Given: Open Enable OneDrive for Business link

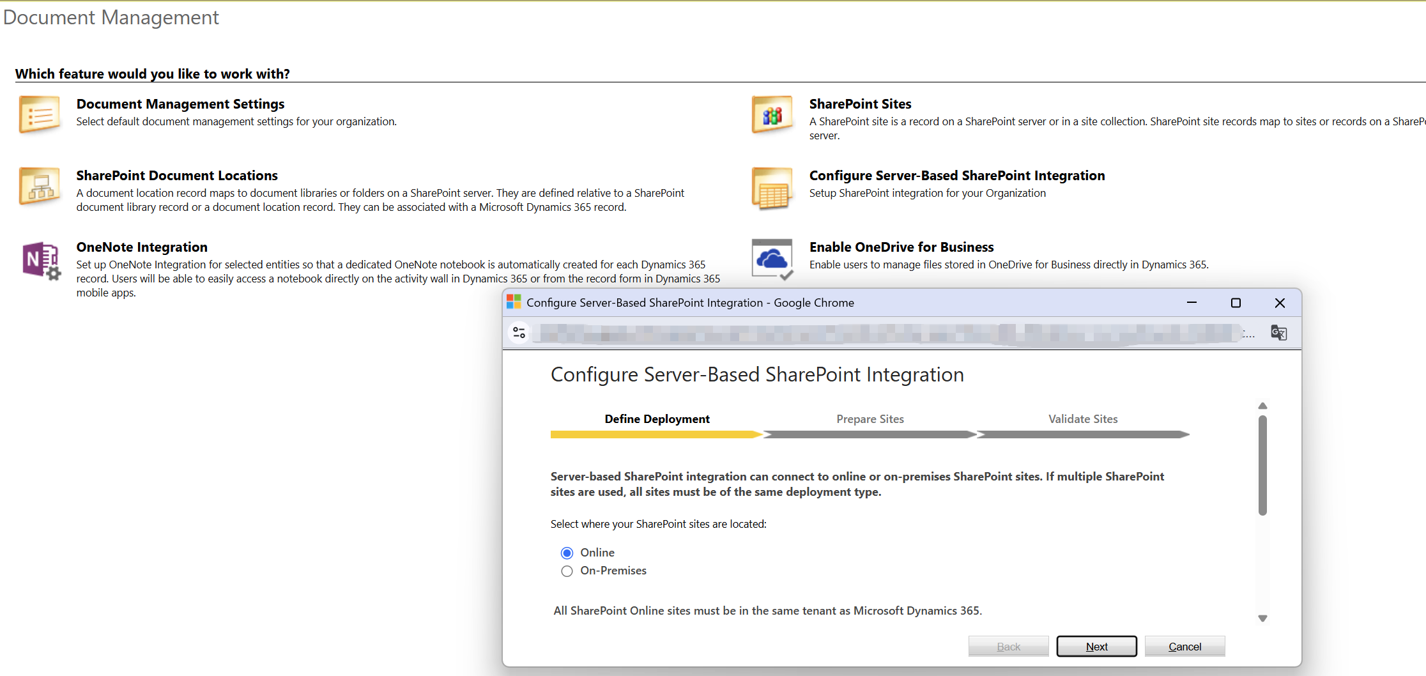Looking at the screenshot, I should tap(901, 247).
